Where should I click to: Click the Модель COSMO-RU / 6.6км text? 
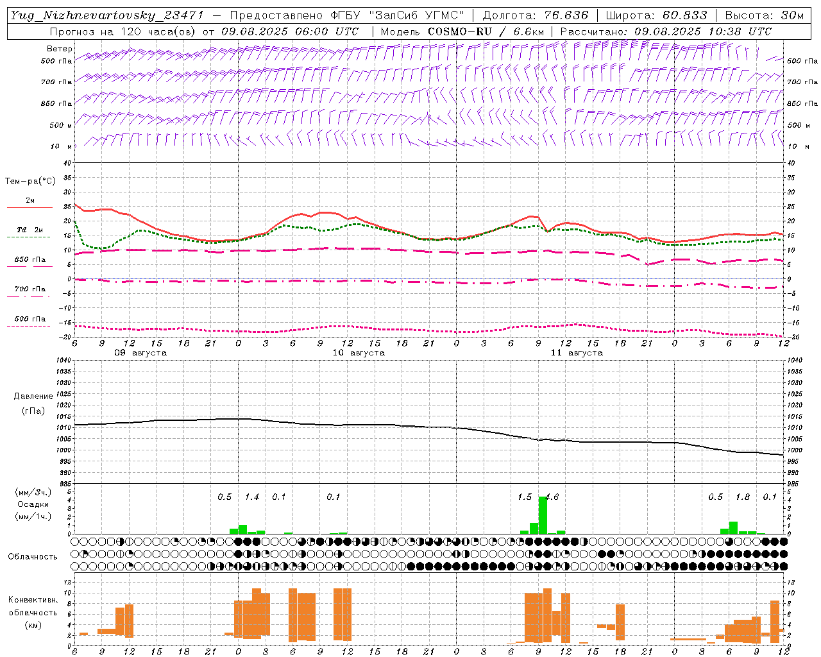coord(462,31)
